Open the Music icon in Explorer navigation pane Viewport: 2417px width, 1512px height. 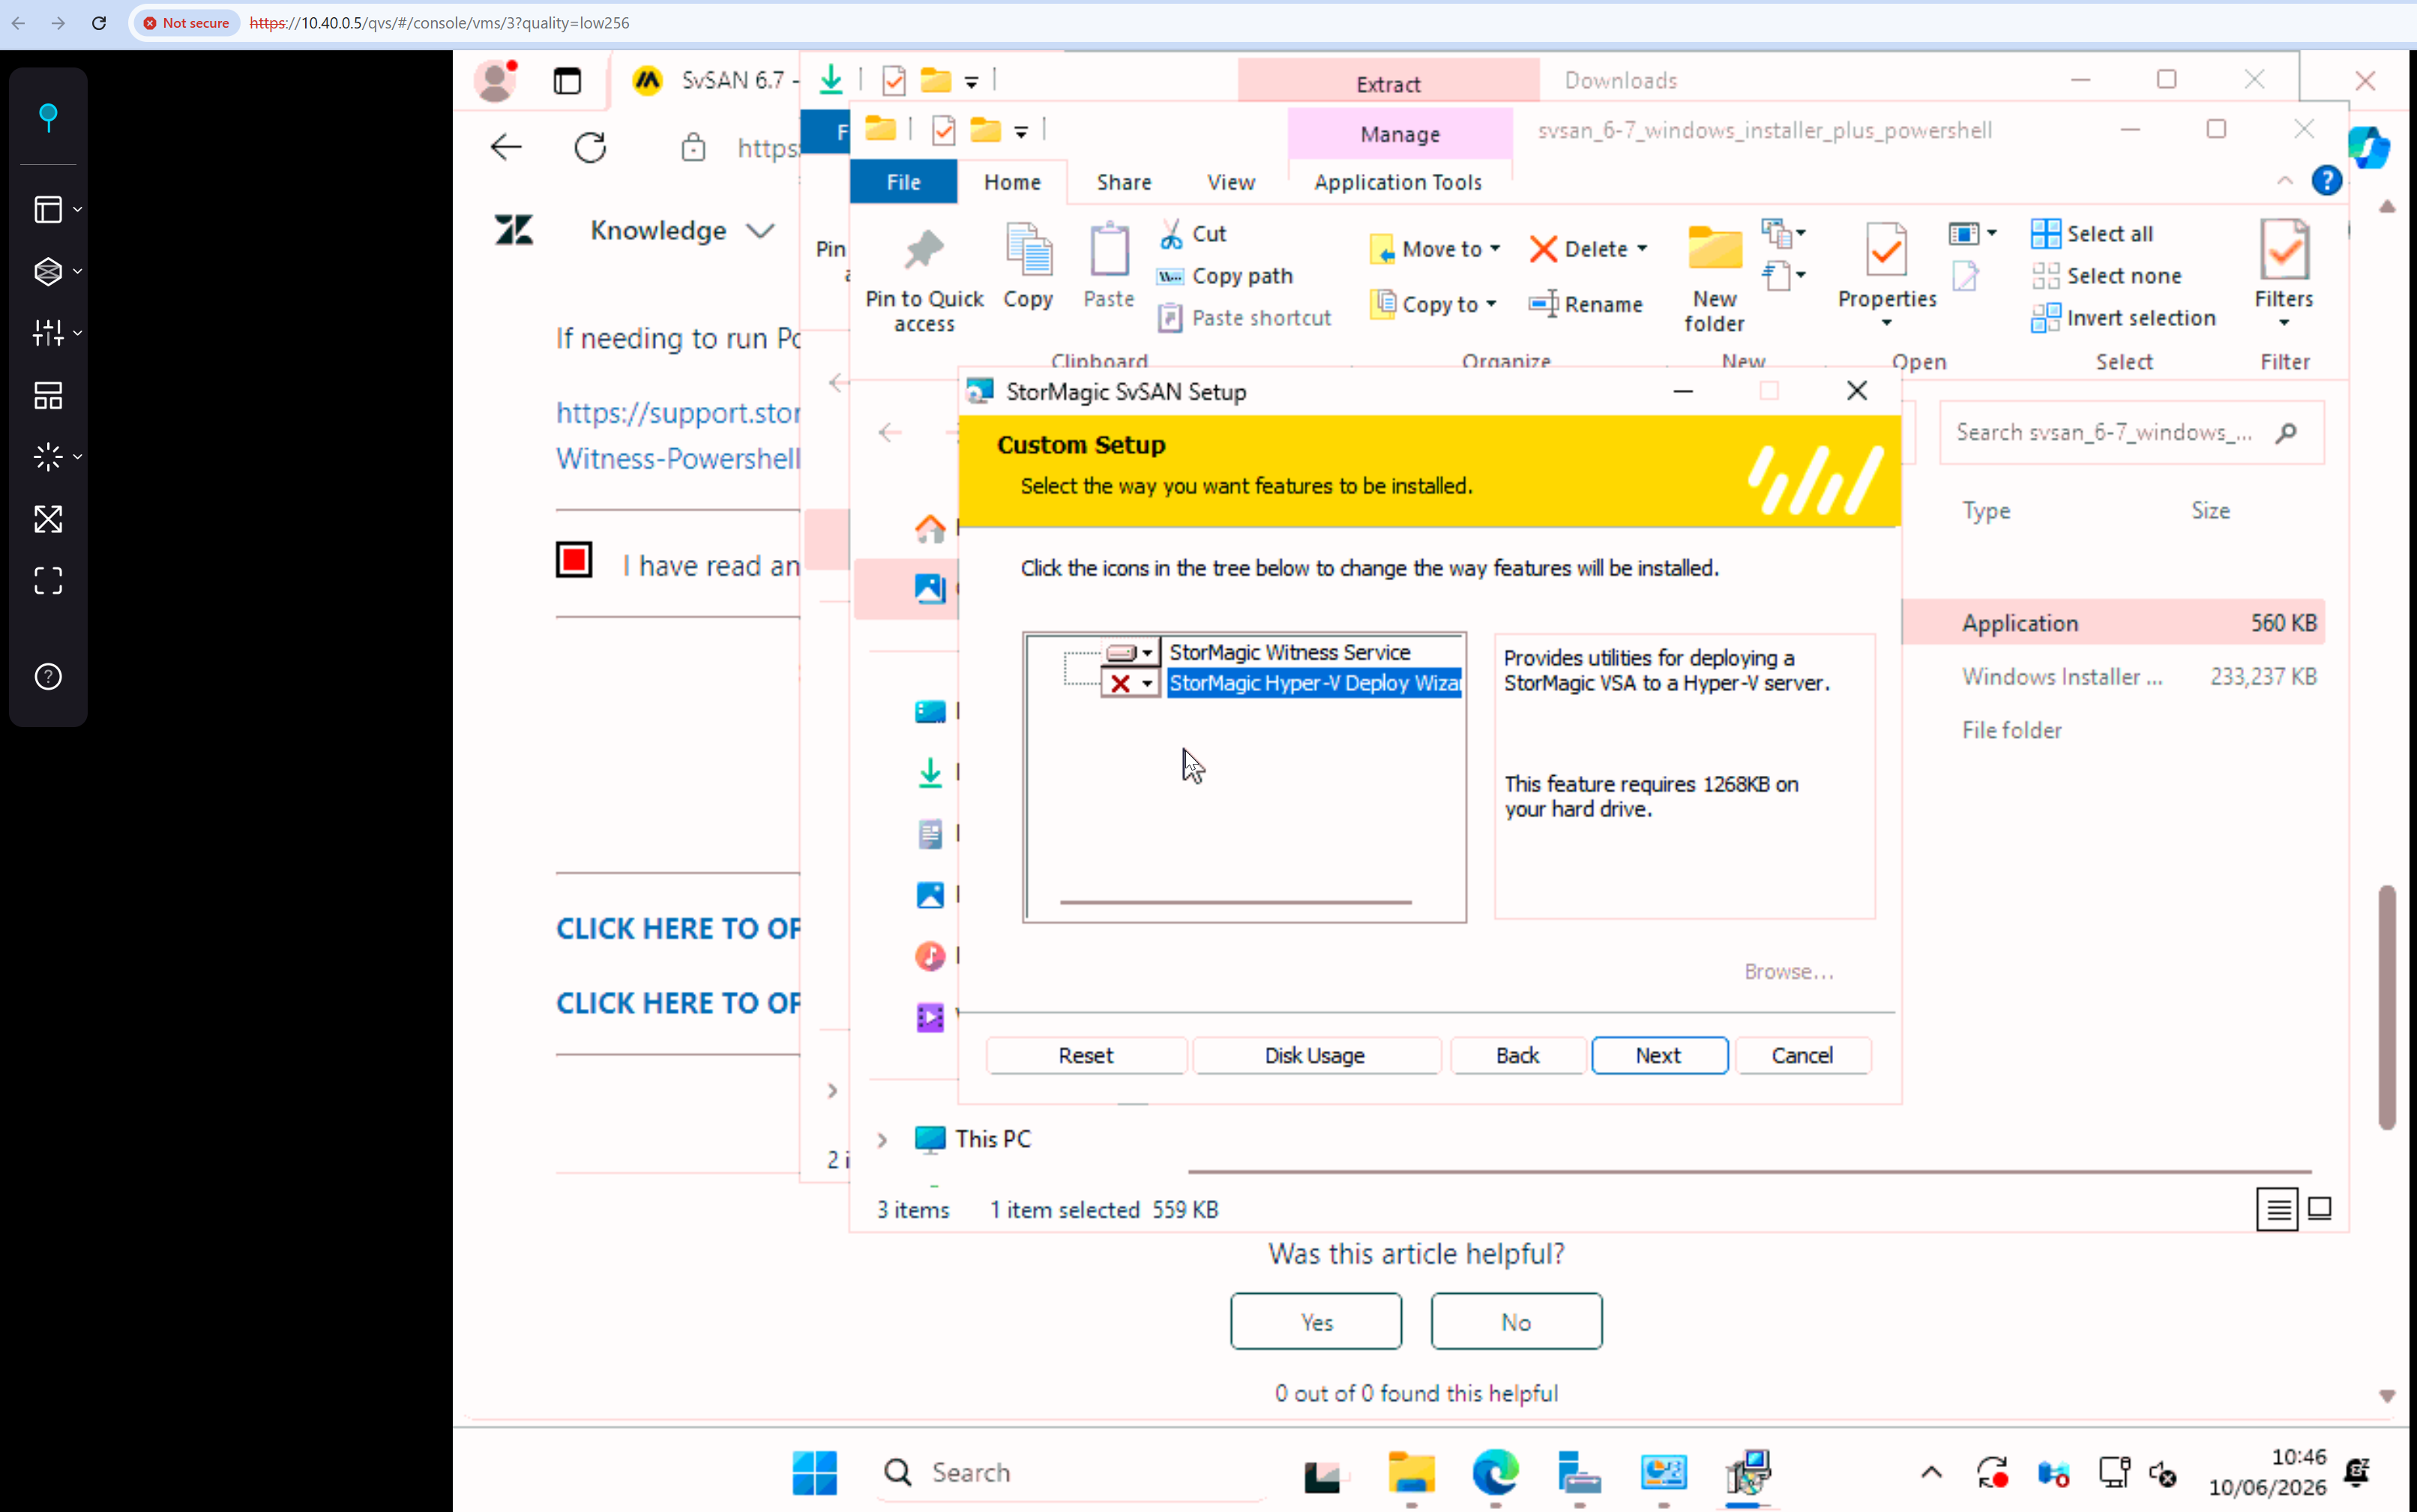(930, 956)
